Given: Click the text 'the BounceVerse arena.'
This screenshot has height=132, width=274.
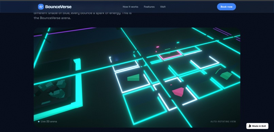Looking at the screenshot, I should 52,18.
